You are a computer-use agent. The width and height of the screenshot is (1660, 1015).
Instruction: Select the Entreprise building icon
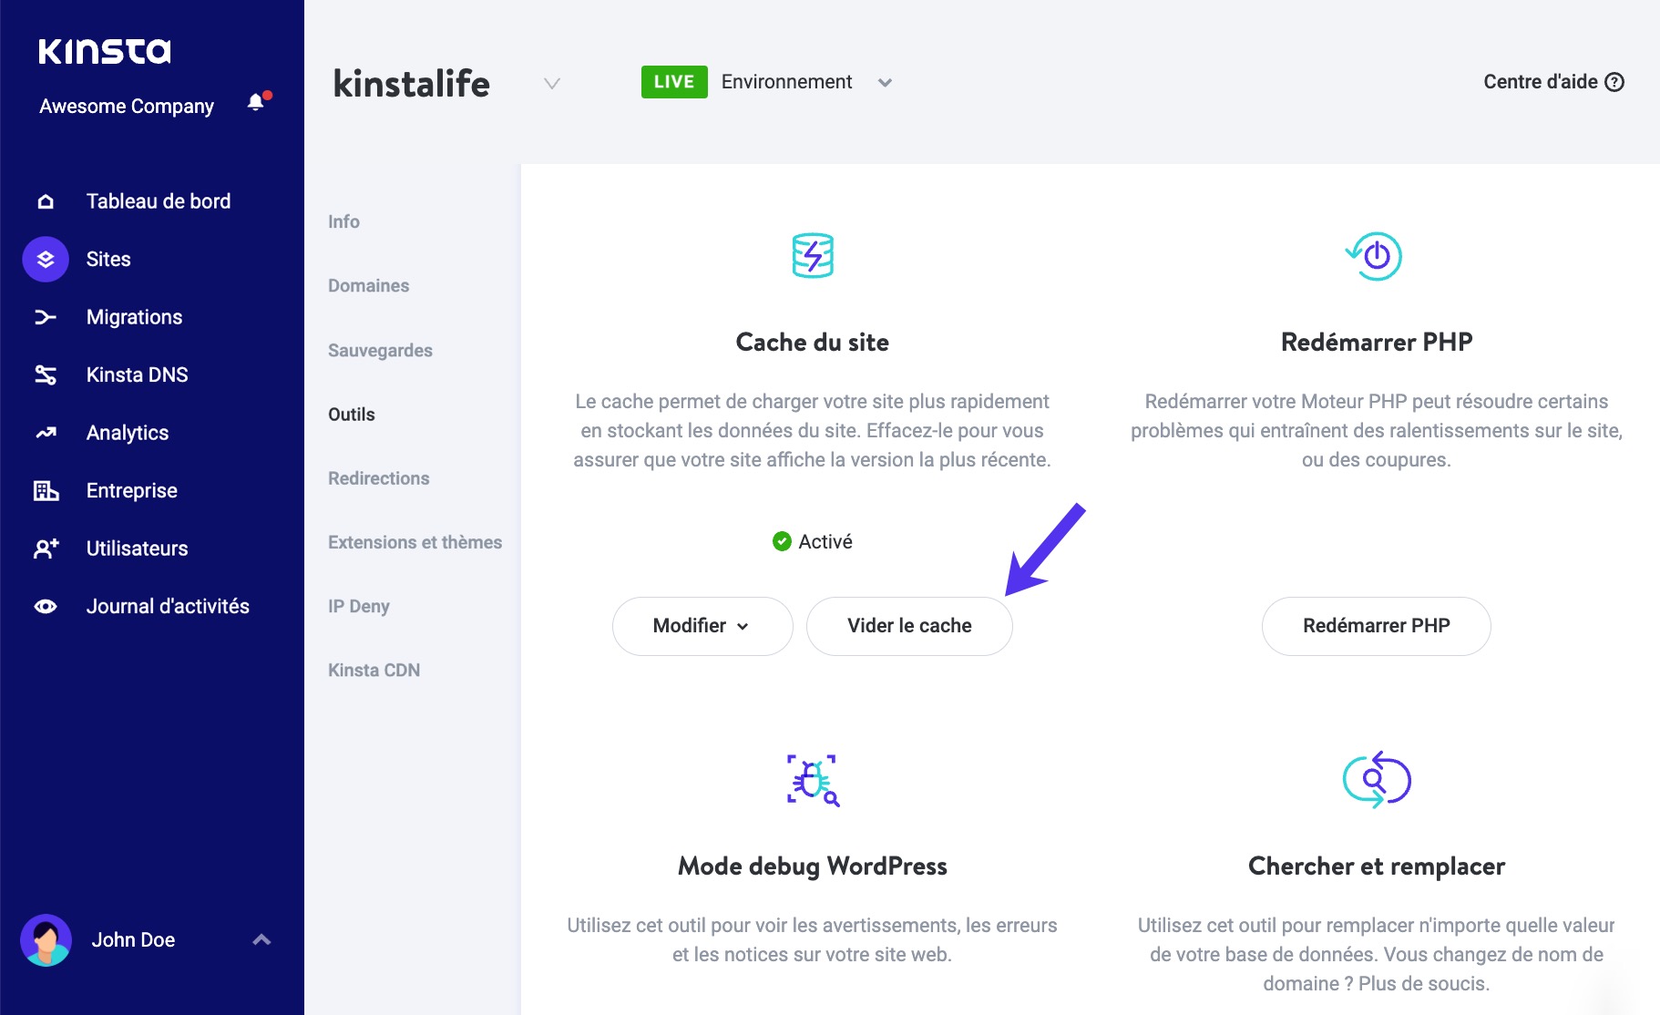pyautogui.click(x=45, y=490)
